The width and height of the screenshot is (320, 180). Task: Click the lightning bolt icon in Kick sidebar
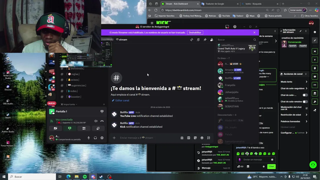(x=315, y=60)
